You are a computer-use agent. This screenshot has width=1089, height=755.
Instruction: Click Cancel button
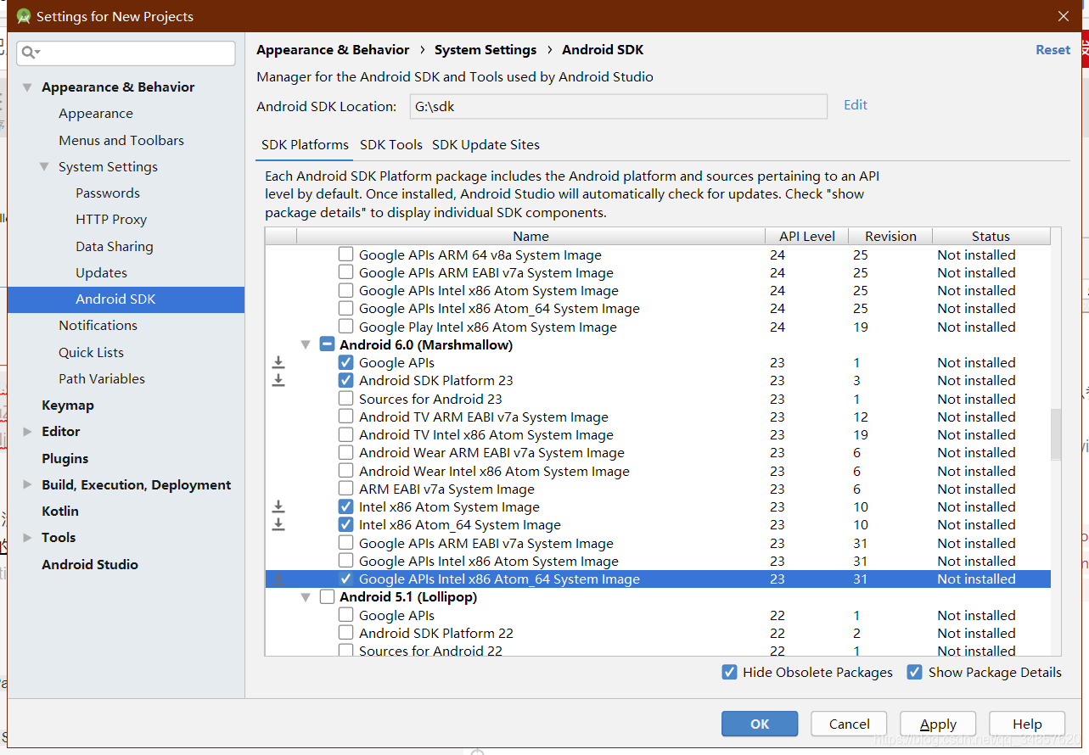[849, 724]
